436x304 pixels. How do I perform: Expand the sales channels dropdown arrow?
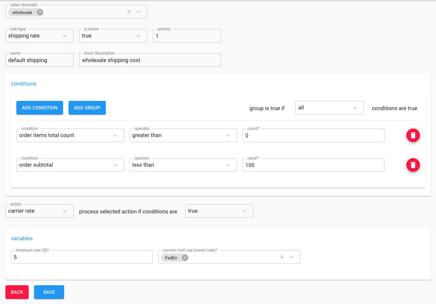coord(139,12)
